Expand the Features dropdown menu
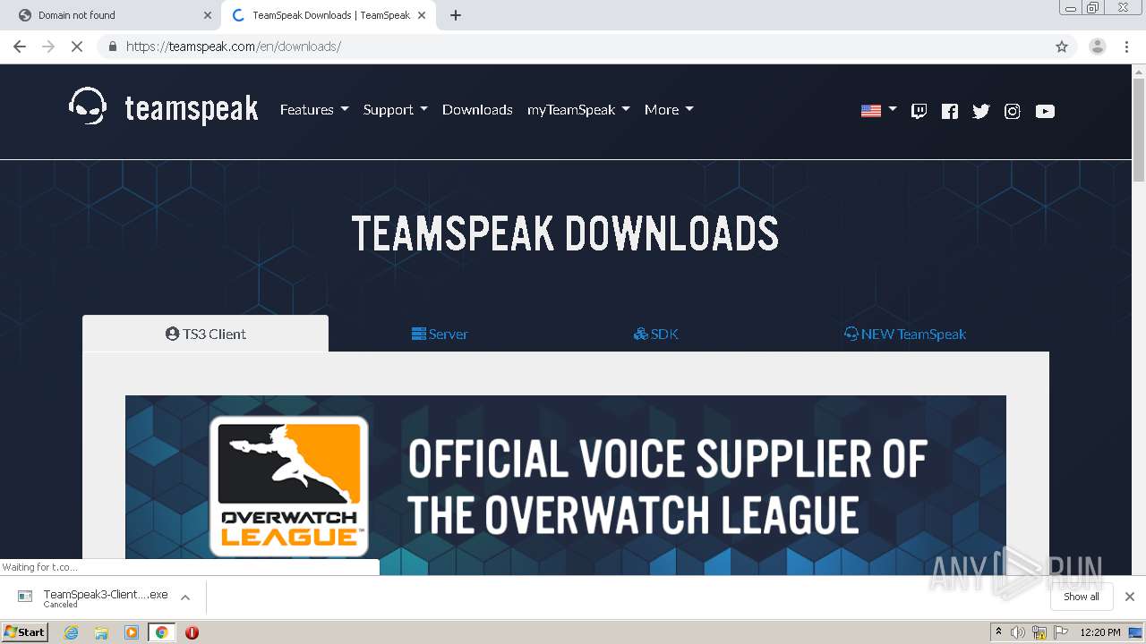This screenshot has width=1146, height=644. click(x=314, y=109)
